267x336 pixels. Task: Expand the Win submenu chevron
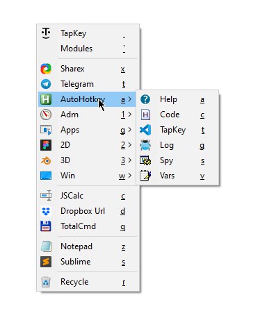(130, 176)
